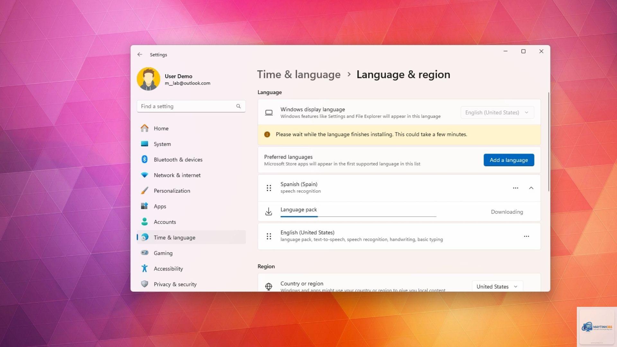Click the Network wifi icon

(x=145, y=175)
